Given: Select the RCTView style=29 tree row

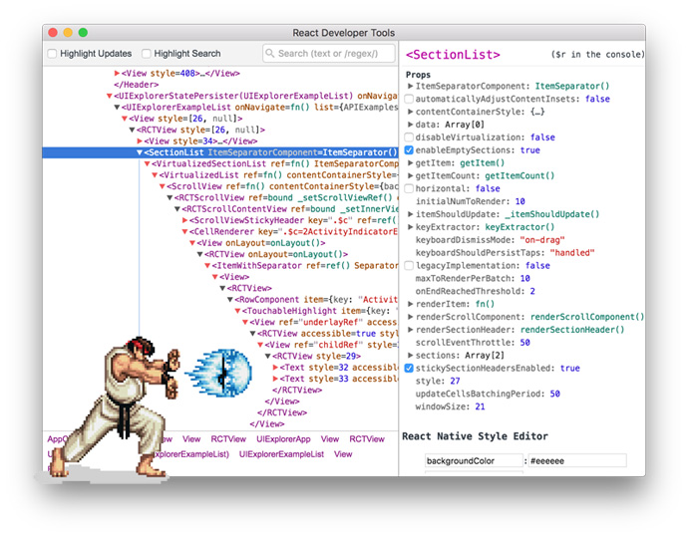Looking at the screenshot, I should pyautogui.click(x=220, y=357).
